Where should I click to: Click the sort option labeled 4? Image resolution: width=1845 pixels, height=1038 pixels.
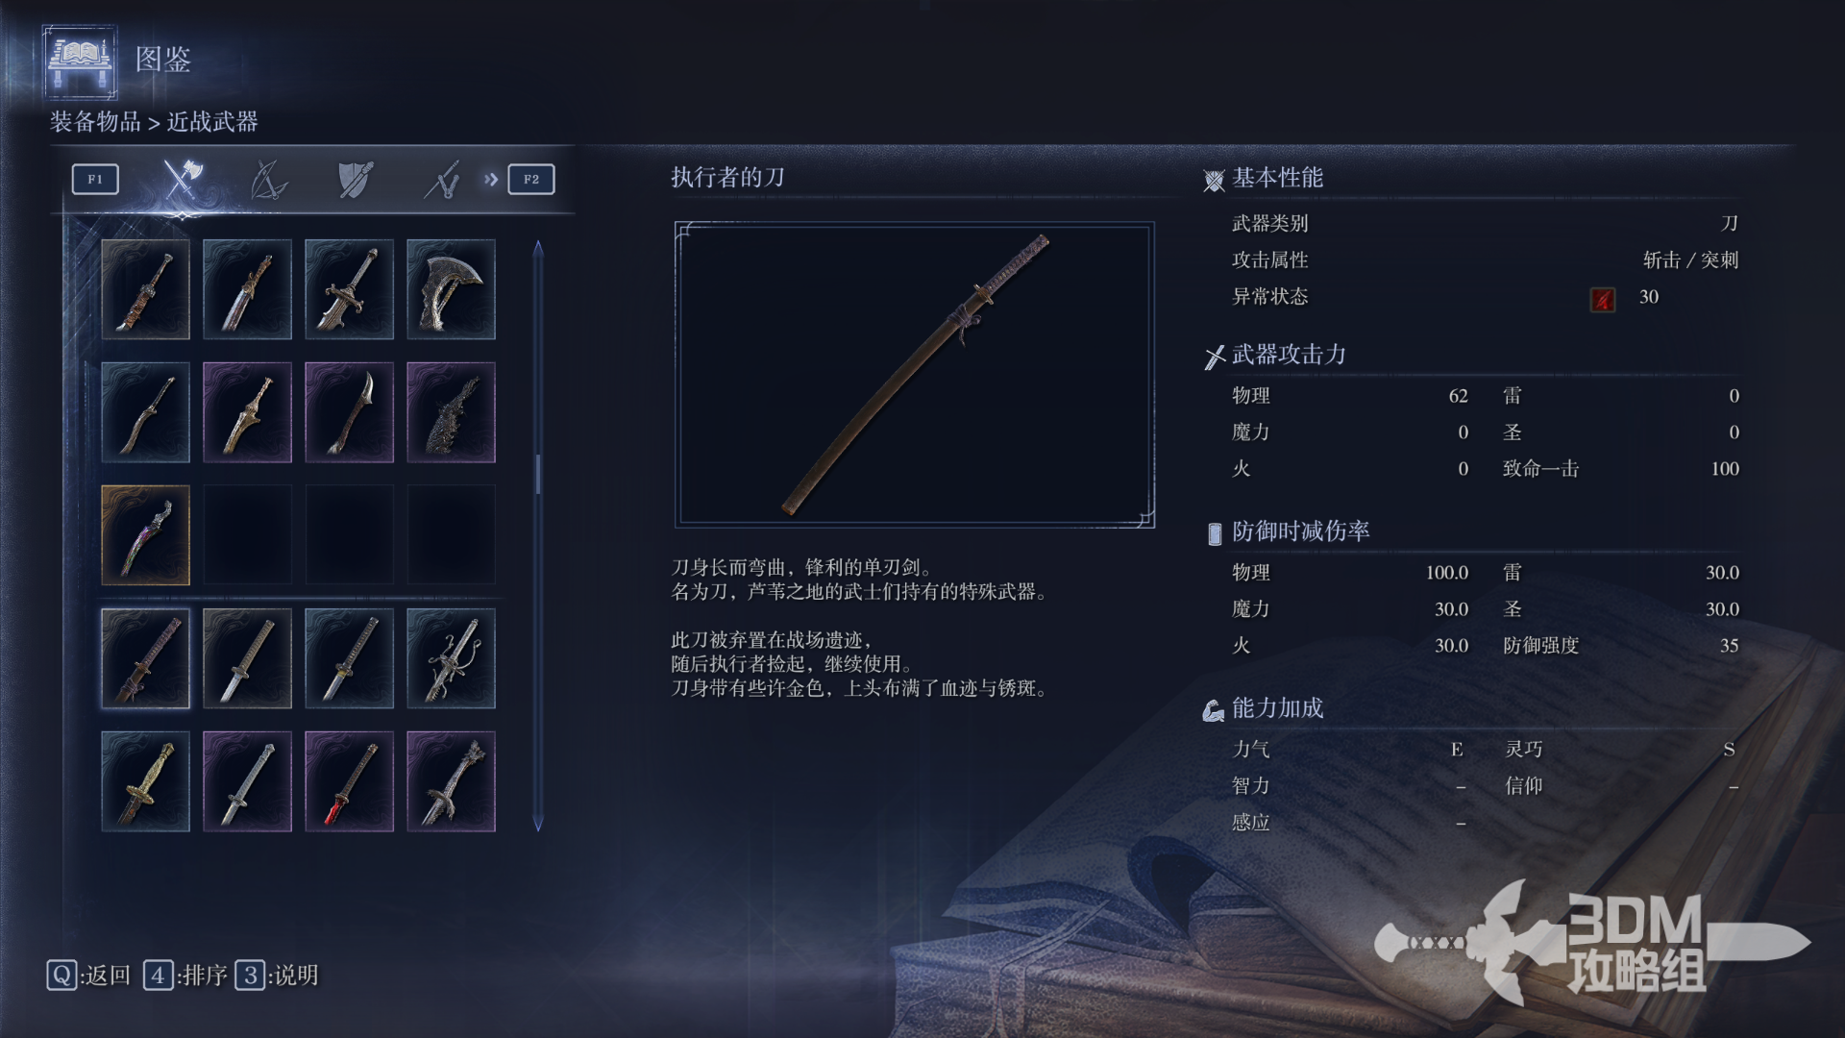tap(185, 976)
